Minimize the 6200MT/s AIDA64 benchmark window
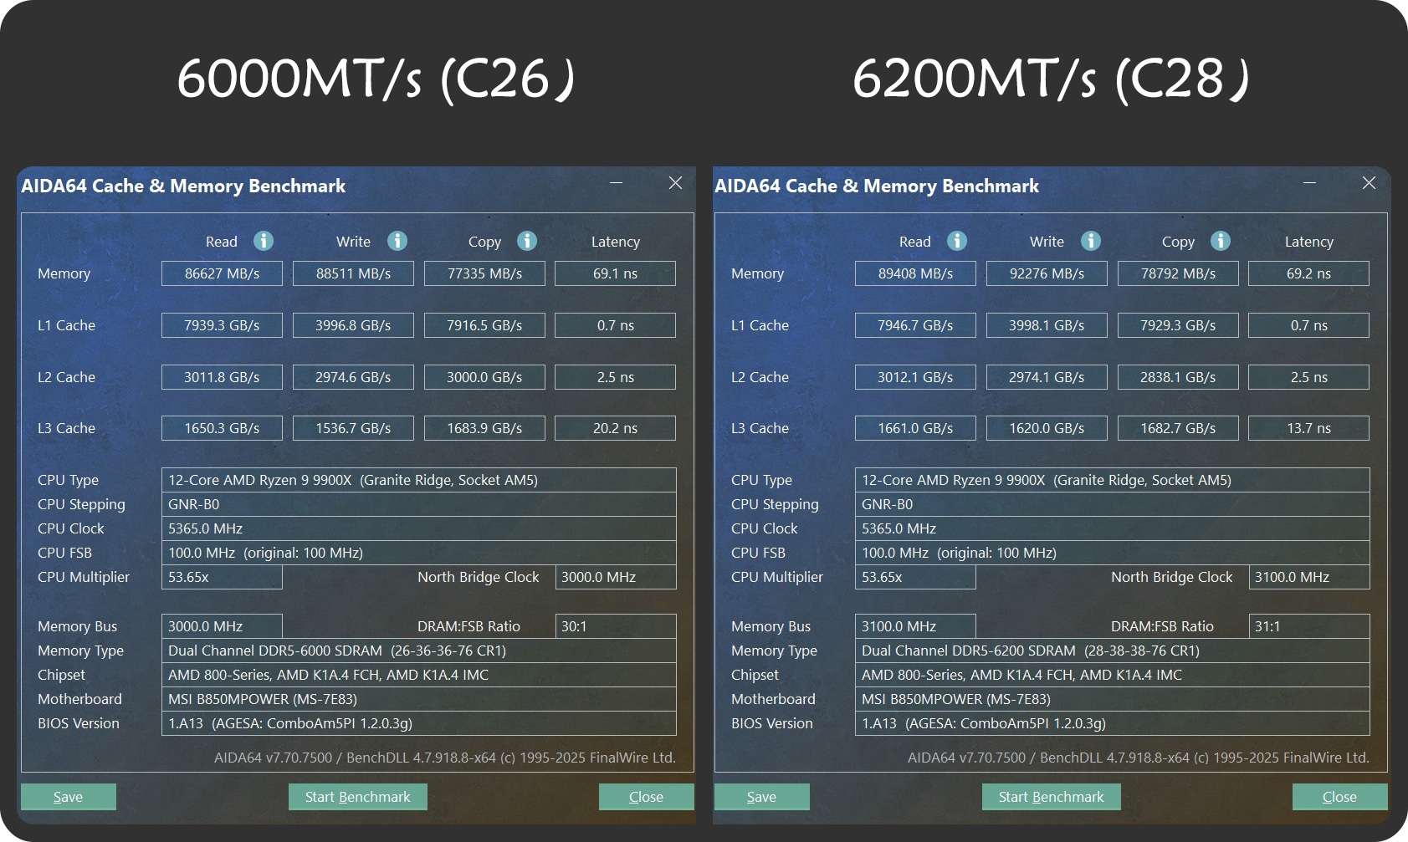The width and height of the screenshot is (1408, 842). click(1310, 183)
